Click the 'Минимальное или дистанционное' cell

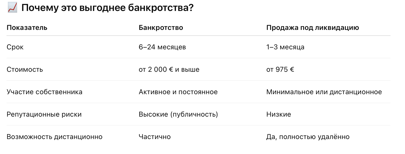pos(324,92)
